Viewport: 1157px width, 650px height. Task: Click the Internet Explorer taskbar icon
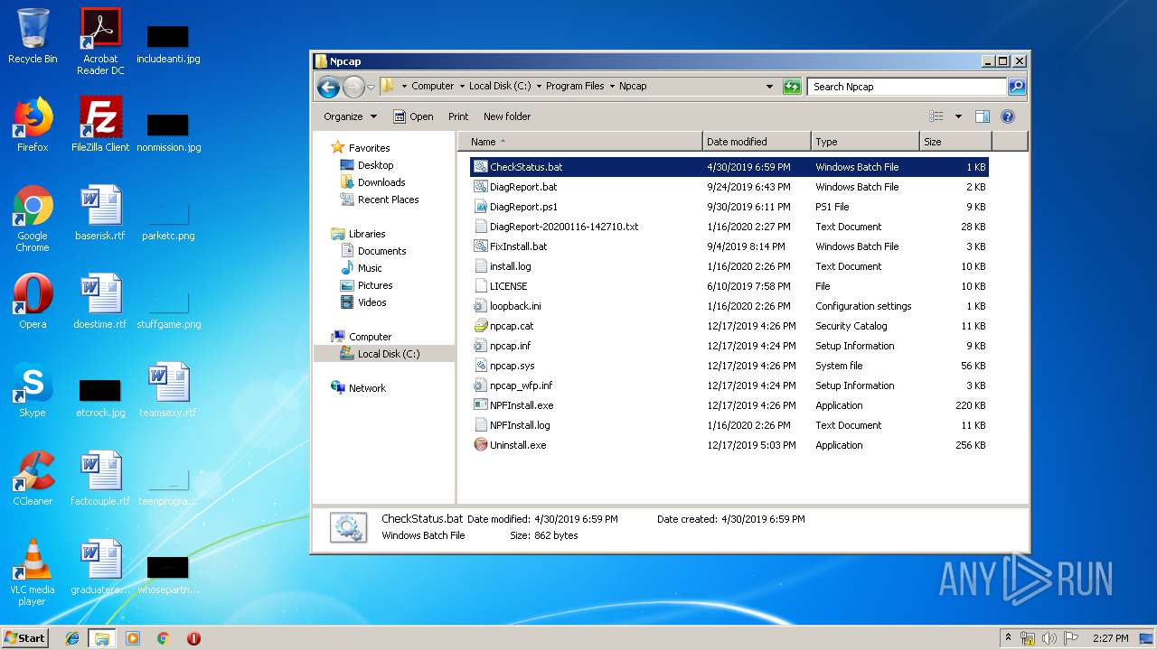pyautogui.click(x=72, y=638)
